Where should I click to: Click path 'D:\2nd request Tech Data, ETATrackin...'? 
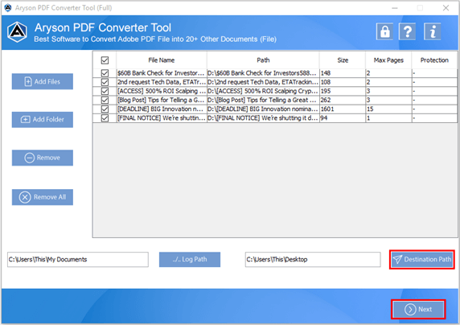263,82
